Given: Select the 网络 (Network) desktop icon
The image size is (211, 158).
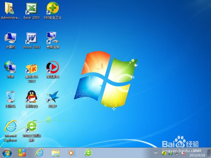Looking at the screenshot, I should pos(10,69).
